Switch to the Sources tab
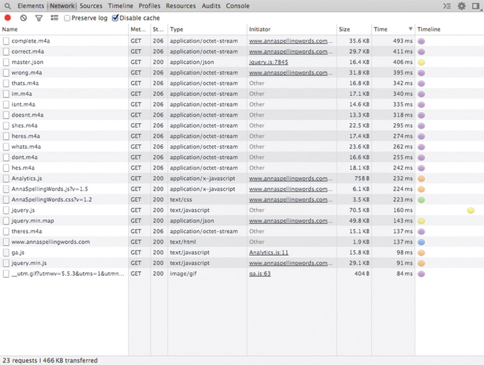Screen dimensions: 484x365 (91, 6)
